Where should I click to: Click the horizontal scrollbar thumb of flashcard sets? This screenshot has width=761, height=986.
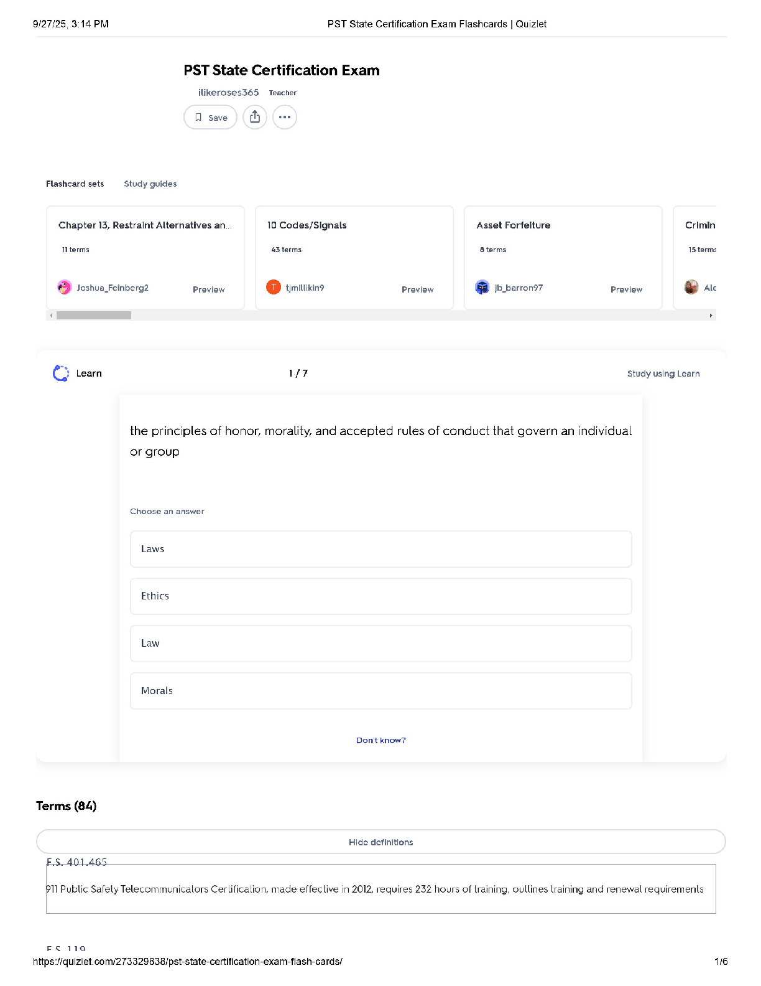pos(94,316)
